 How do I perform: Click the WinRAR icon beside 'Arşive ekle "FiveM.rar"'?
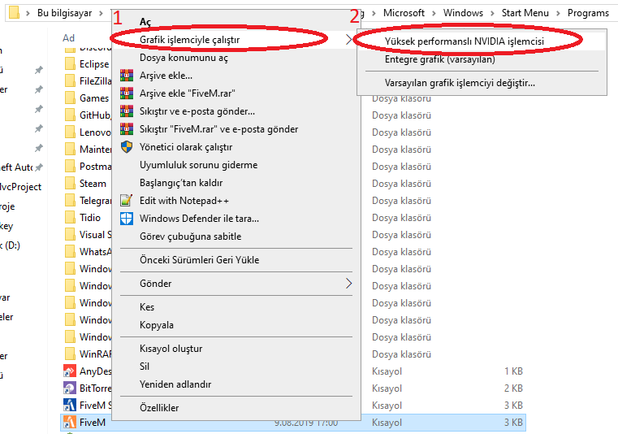coord(127,93)
